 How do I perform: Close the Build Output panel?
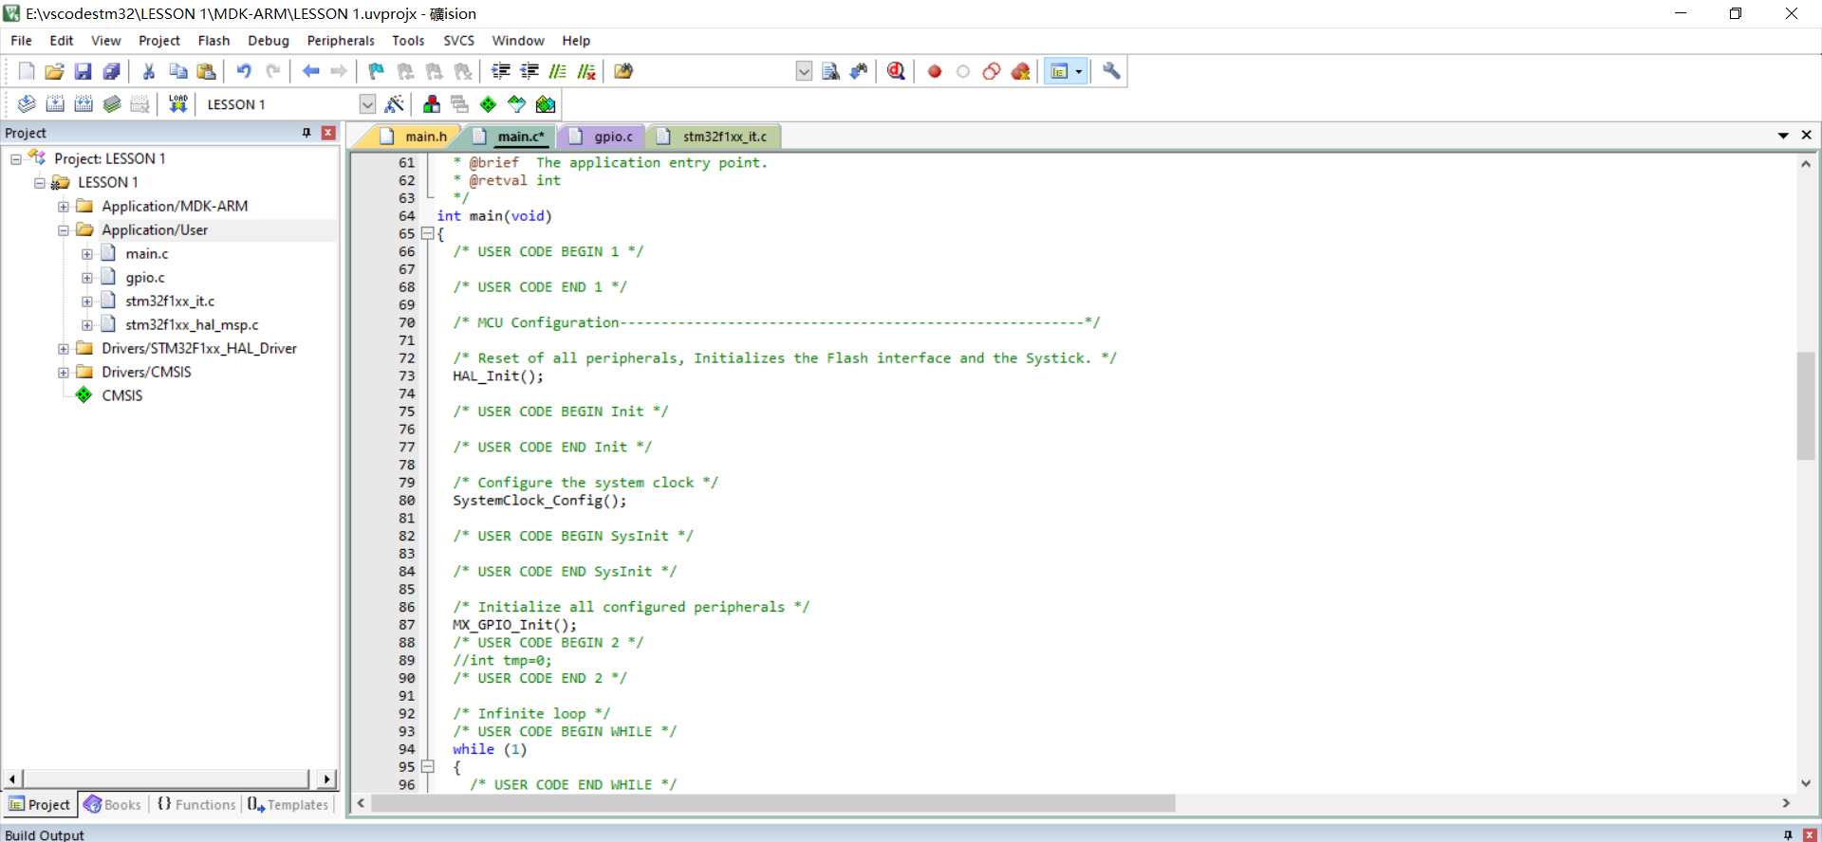click(1810, 835)
